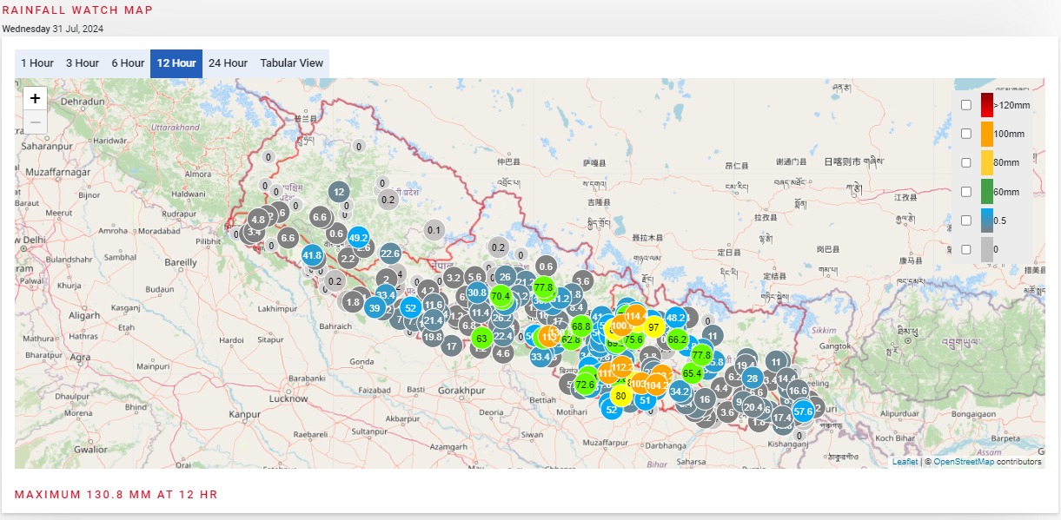Select the yellow 80 rainfall marker
This screenshot has width=1061, height=520.
[620, 396]
